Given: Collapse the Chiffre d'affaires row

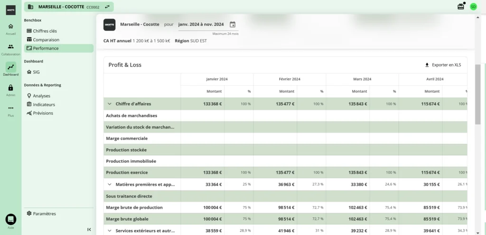Looking at the screenshot, I should coord(110,104).
